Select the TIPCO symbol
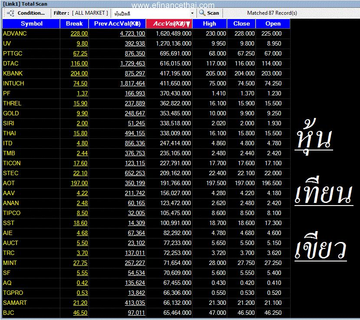This screenshot has height=320, width=360. 12,213
